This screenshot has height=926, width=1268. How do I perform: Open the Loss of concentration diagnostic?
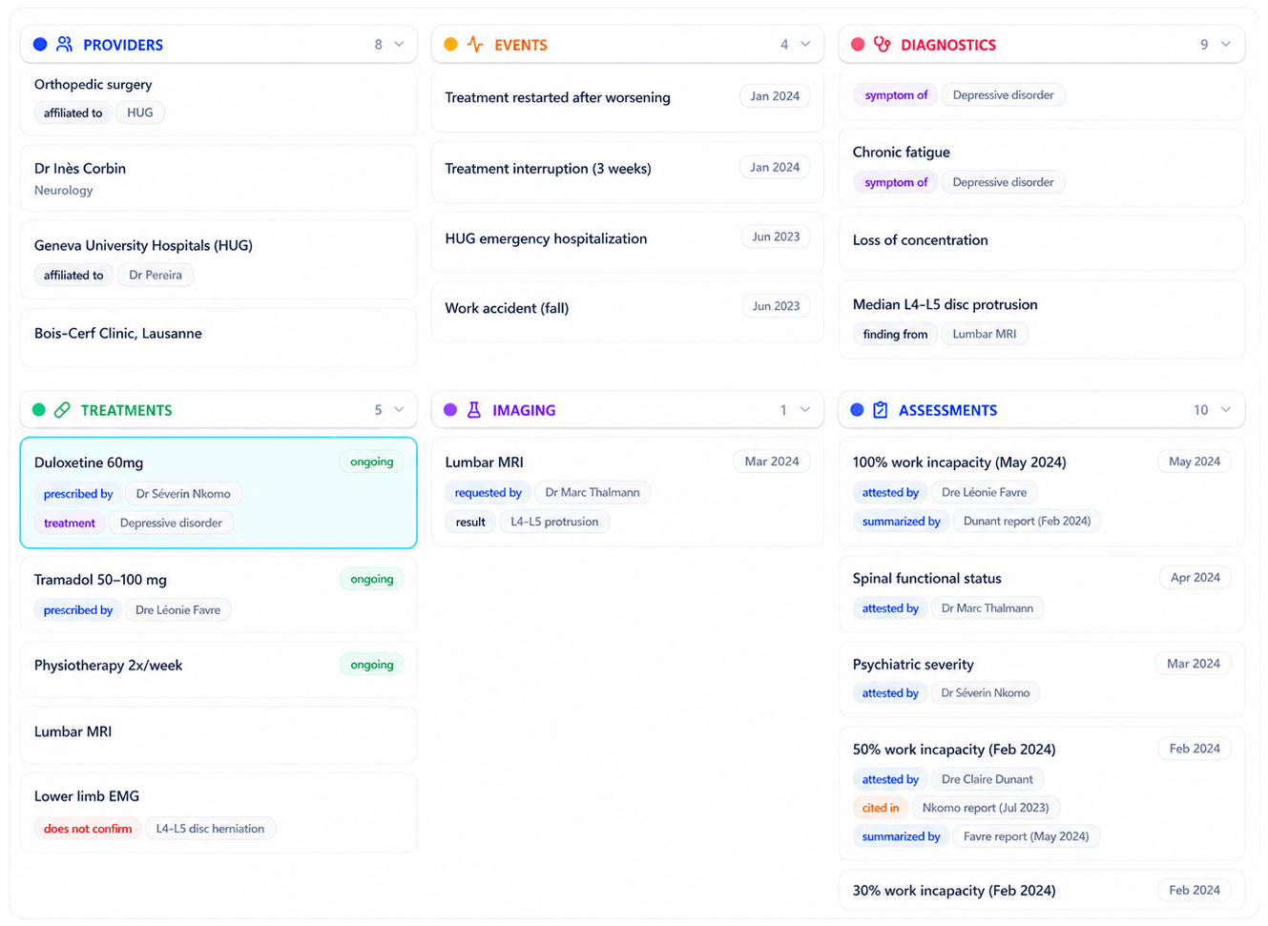(x=1042, y=242)
